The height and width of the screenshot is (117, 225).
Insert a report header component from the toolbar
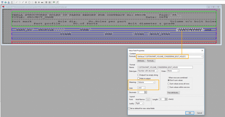(2, 2)
